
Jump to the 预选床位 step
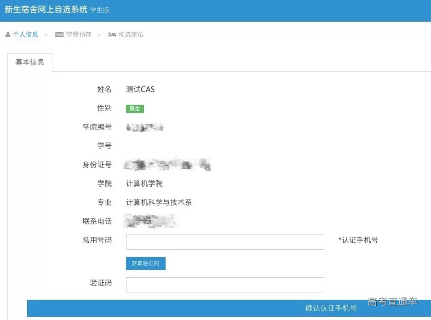[131, 34]
